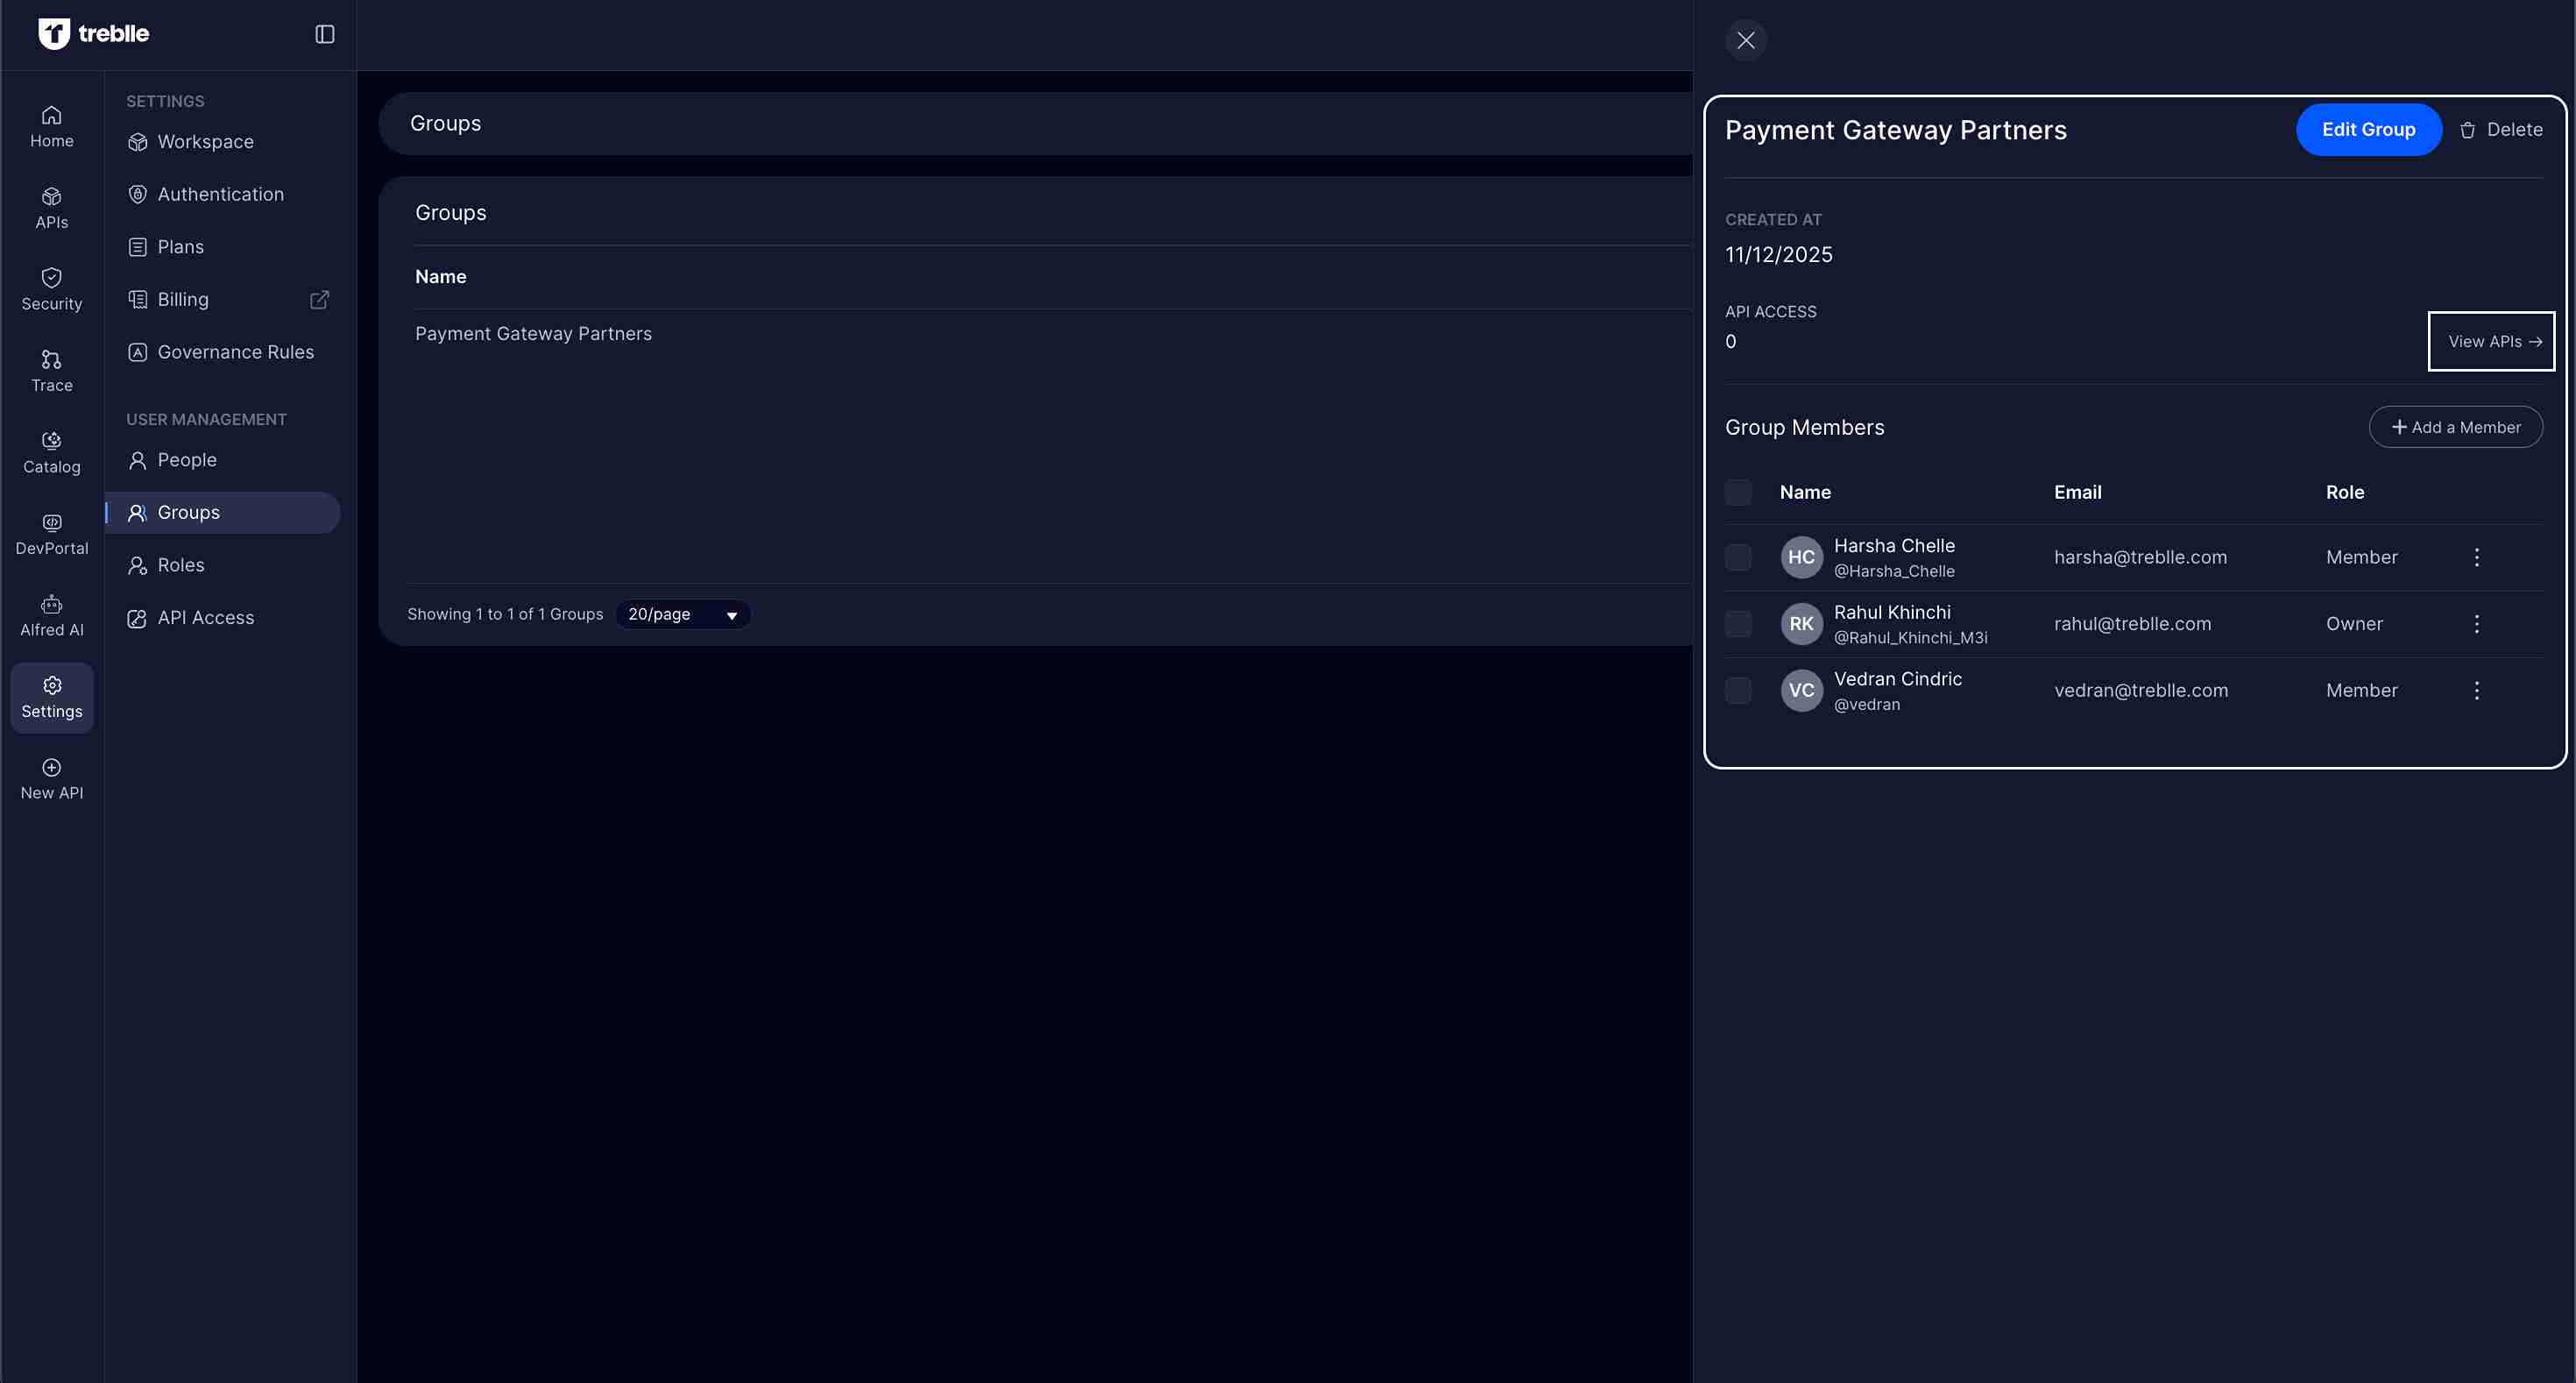The width and height of the screenshot is (2576, 1383).
Task: Open the options menu for Rahul Khinchi
Action: tap(2477, 623)
